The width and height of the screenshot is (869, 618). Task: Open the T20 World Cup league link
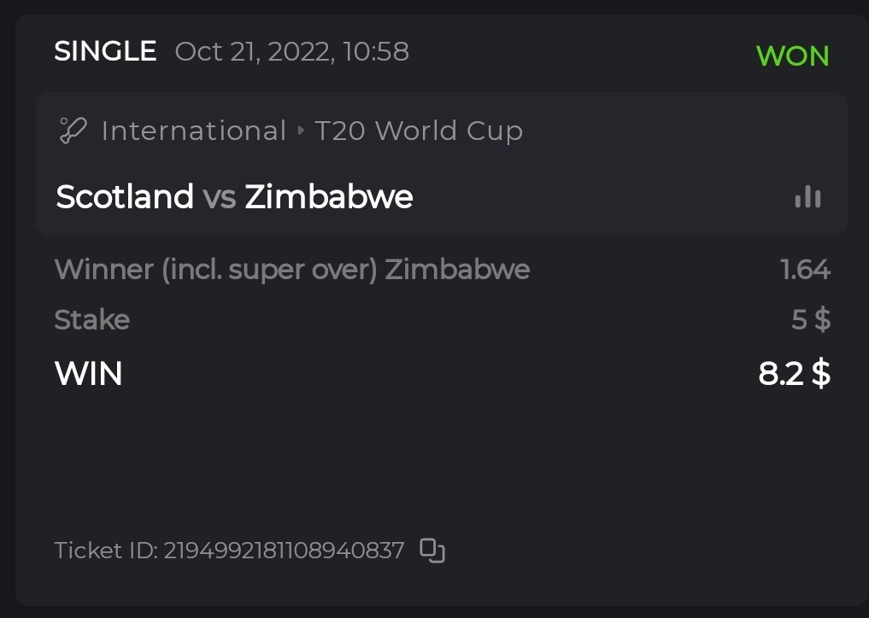[x=418, y=131]
